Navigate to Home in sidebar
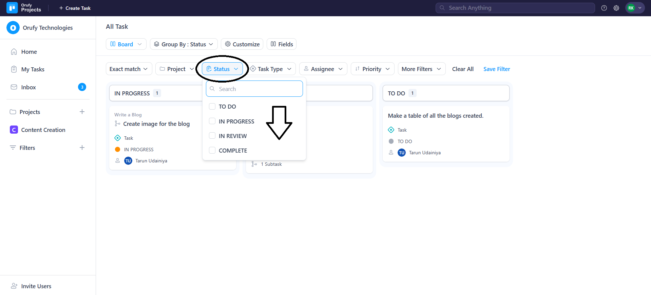The image size is (651, 295). [29, 52]
